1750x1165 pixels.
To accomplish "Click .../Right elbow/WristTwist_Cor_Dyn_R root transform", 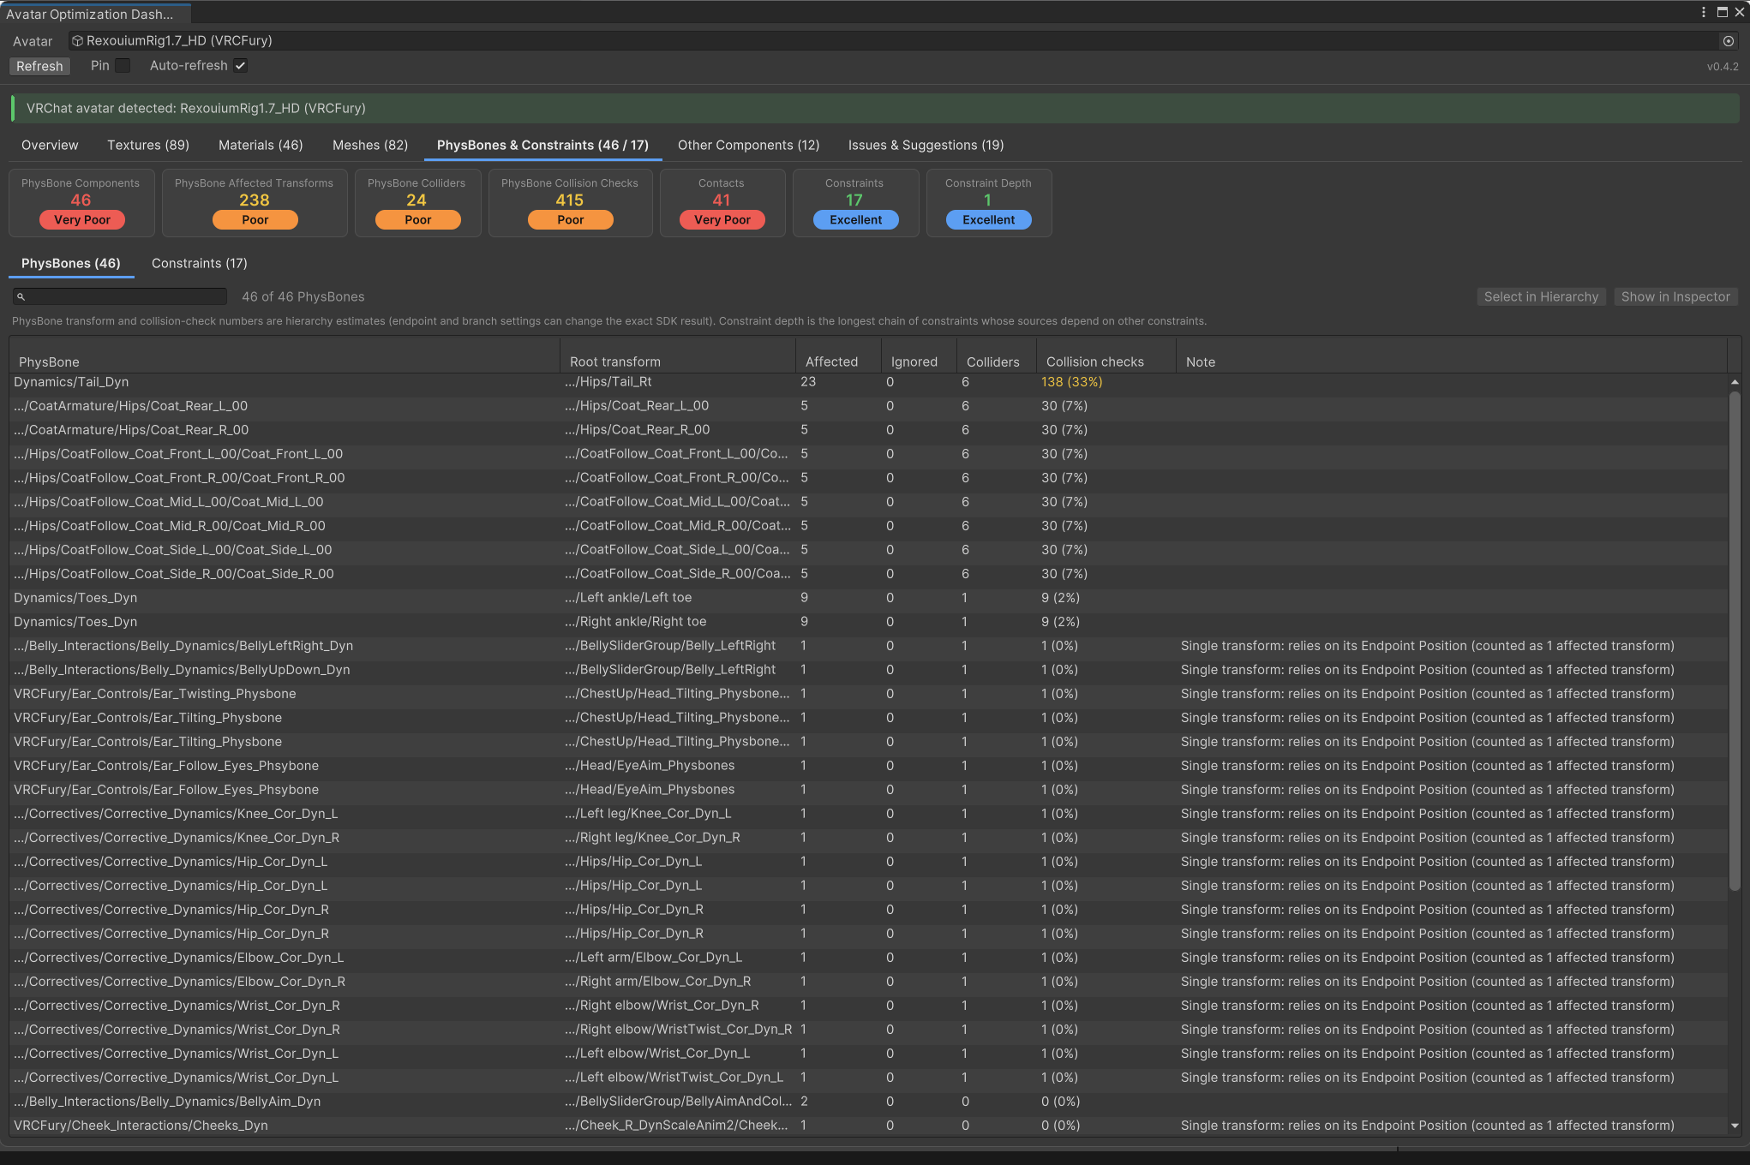I will [x=679, y=1030].
